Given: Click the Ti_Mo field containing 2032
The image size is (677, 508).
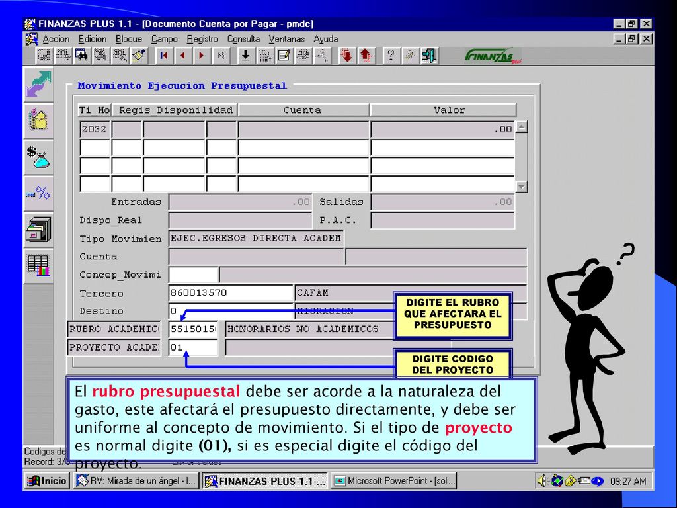Looking at the screenshot, I should 95,129.
